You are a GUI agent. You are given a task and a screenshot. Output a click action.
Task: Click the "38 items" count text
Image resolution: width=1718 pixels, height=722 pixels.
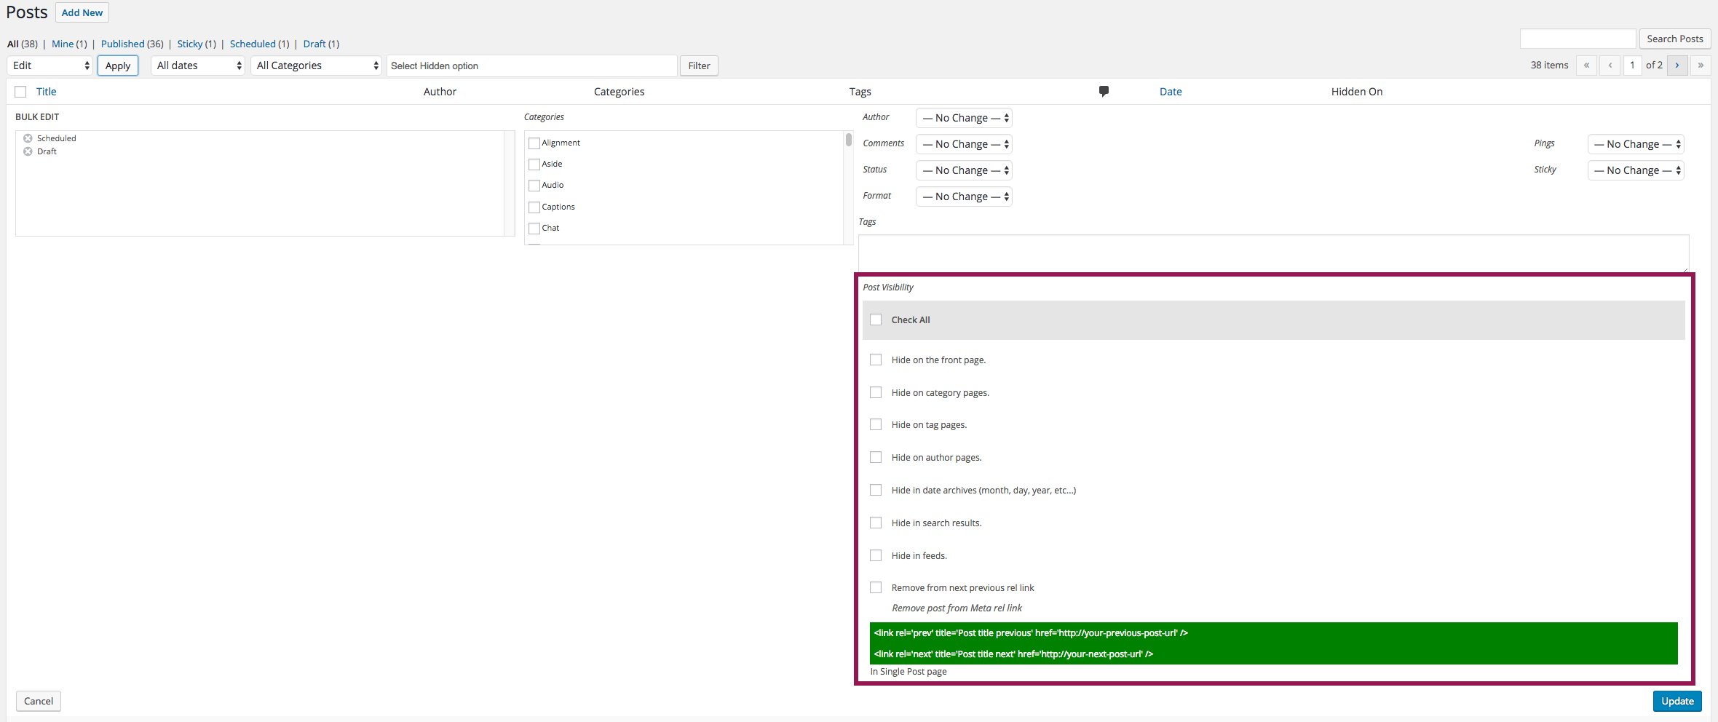[1550, 66]
